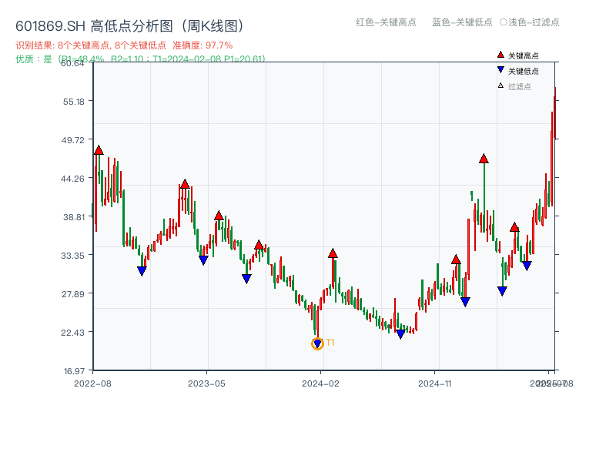Click the chart title 601869.SH 高低点分析图
Viewport: 616px width, 462px height.
(130, 26)
